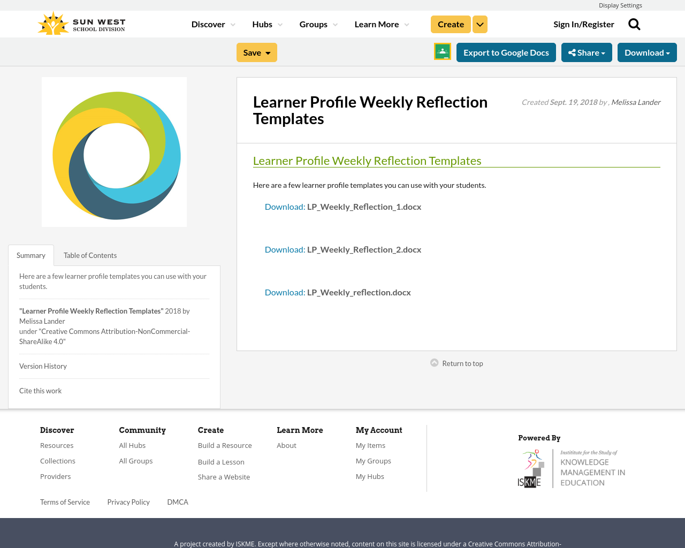Open Display Settings

click(620, 5)
